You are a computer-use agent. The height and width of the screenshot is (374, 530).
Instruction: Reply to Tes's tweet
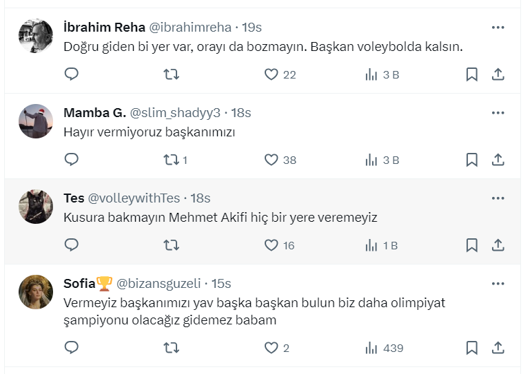click(x=72, y=245)
